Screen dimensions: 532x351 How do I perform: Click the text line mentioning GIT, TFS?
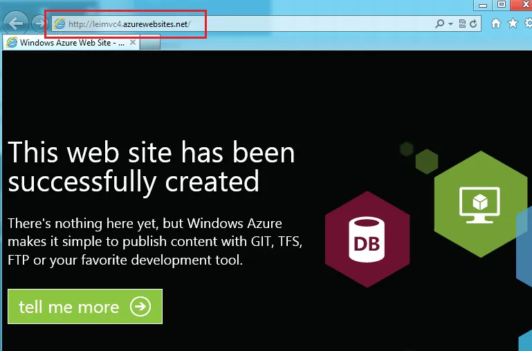click(x=155, y=242)
